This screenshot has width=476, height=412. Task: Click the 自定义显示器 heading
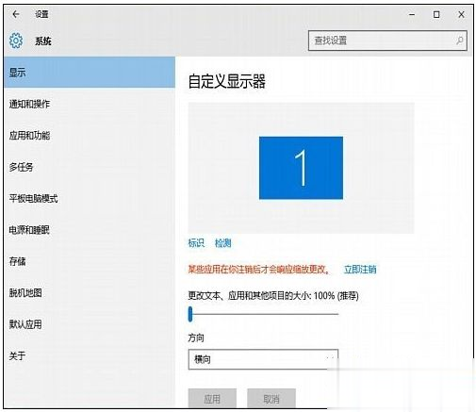click(x=227, y=81)
